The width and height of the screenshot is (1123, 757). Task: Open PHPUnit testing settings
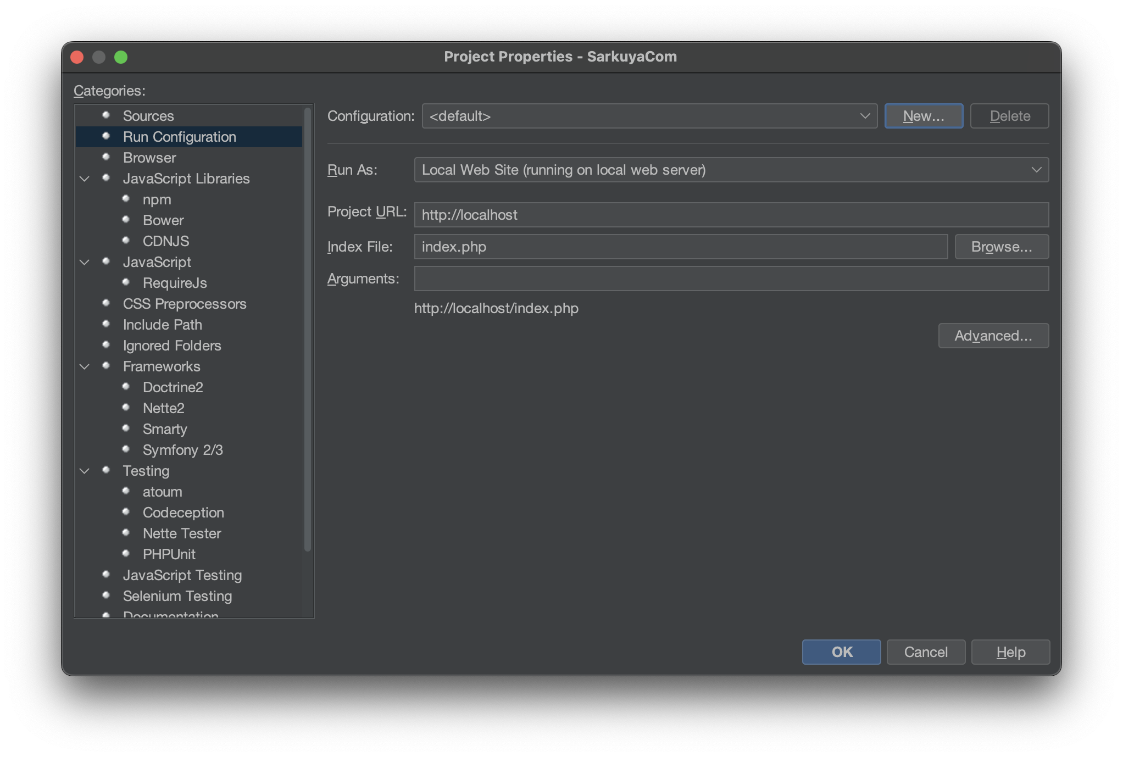pyautogui.click(x=169, y=554)
